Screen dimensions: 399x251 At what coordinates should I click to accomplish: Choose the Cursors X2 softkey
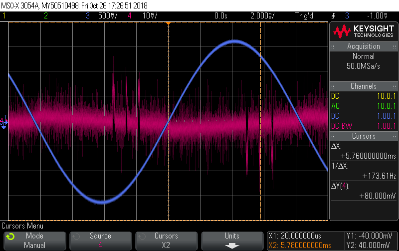(167, 241)
